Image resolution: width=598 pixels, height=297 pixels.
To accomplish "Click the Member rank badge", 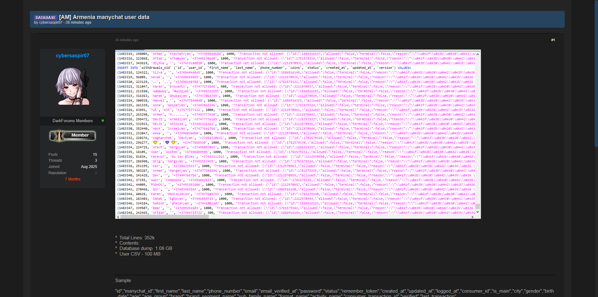I will click(73, 136).
